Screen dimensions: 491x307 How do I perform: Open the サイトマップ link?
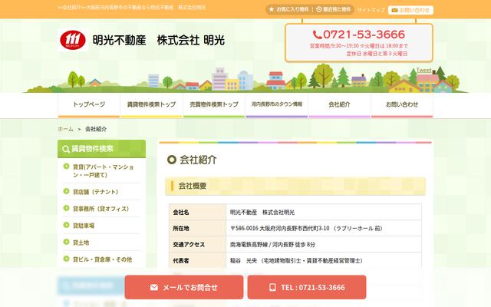tap(371, 10)
